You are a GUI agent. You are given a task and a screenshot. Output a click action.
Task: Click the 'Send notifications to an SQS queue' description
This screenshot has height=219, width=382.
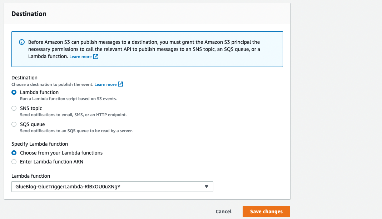click(x=76, y=131)
